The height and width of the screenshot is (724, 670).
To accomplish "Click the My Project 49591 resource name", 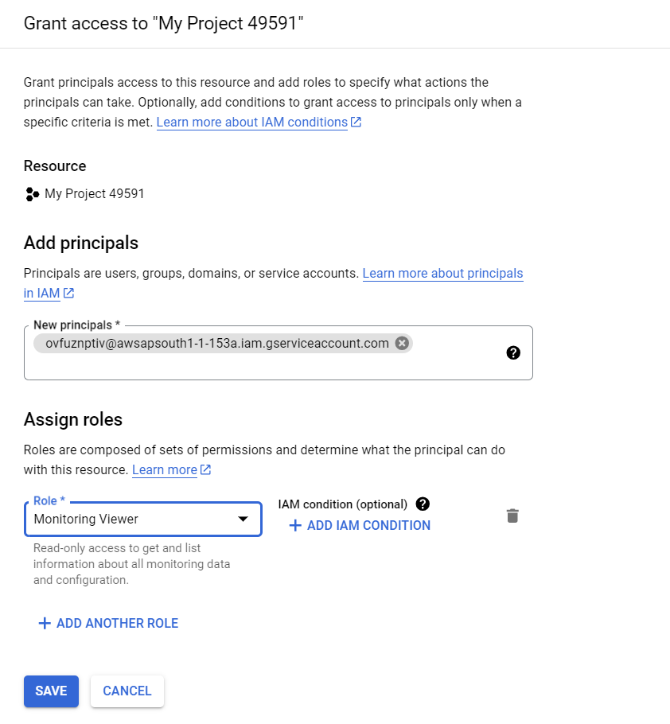I will point(95,193).
